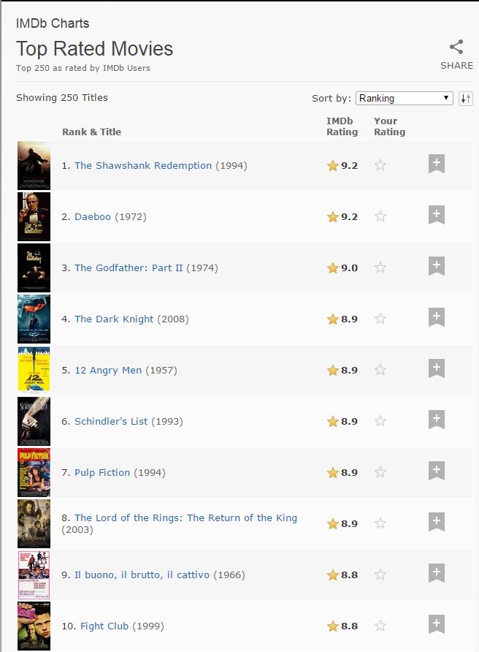Open Pulp Fiction poster thumbnail
This screenshot has height=652, width=479.
[34, 472]
